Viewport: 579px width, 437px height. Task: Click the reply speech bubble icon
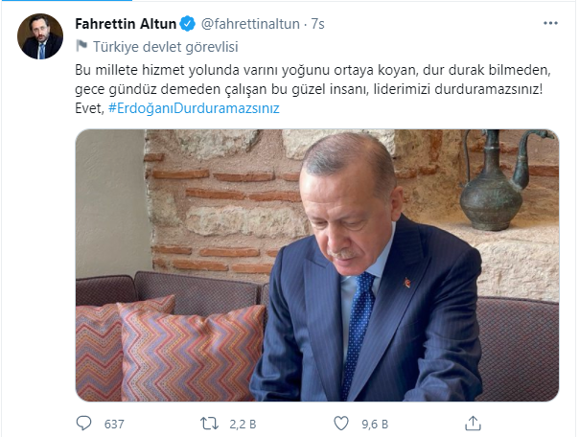pos(83,424)
